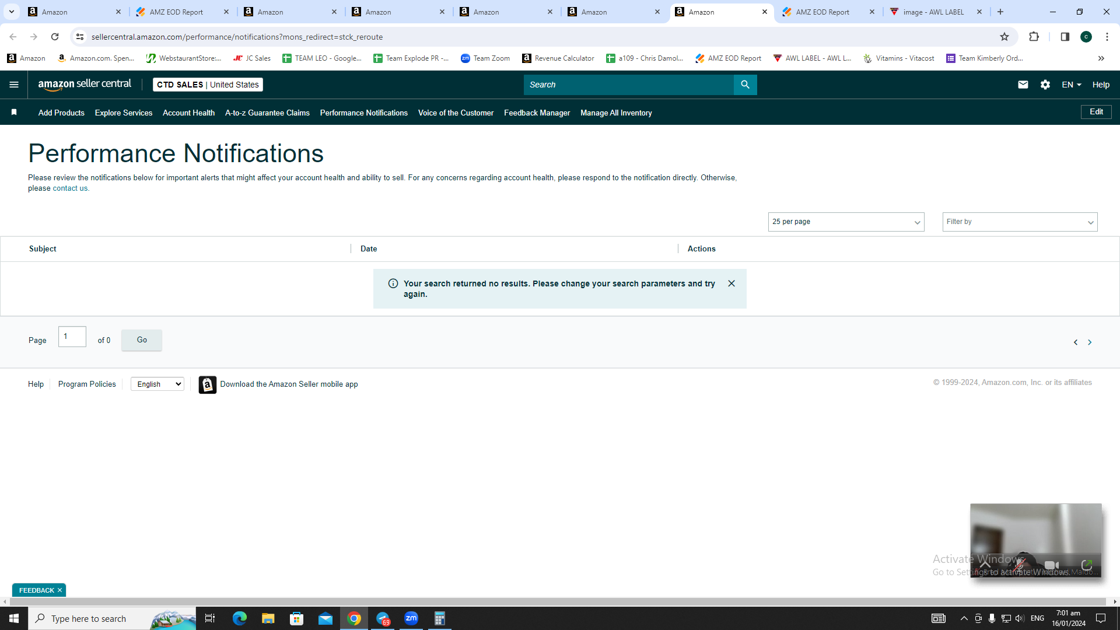Open the Chrome profile avatar
Screen dimensions: 1120x630
(x=1086, y=37)
